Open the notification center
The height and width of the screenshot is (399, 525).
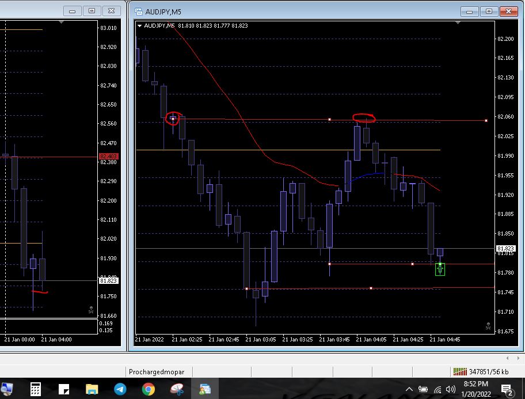point(507,390)
